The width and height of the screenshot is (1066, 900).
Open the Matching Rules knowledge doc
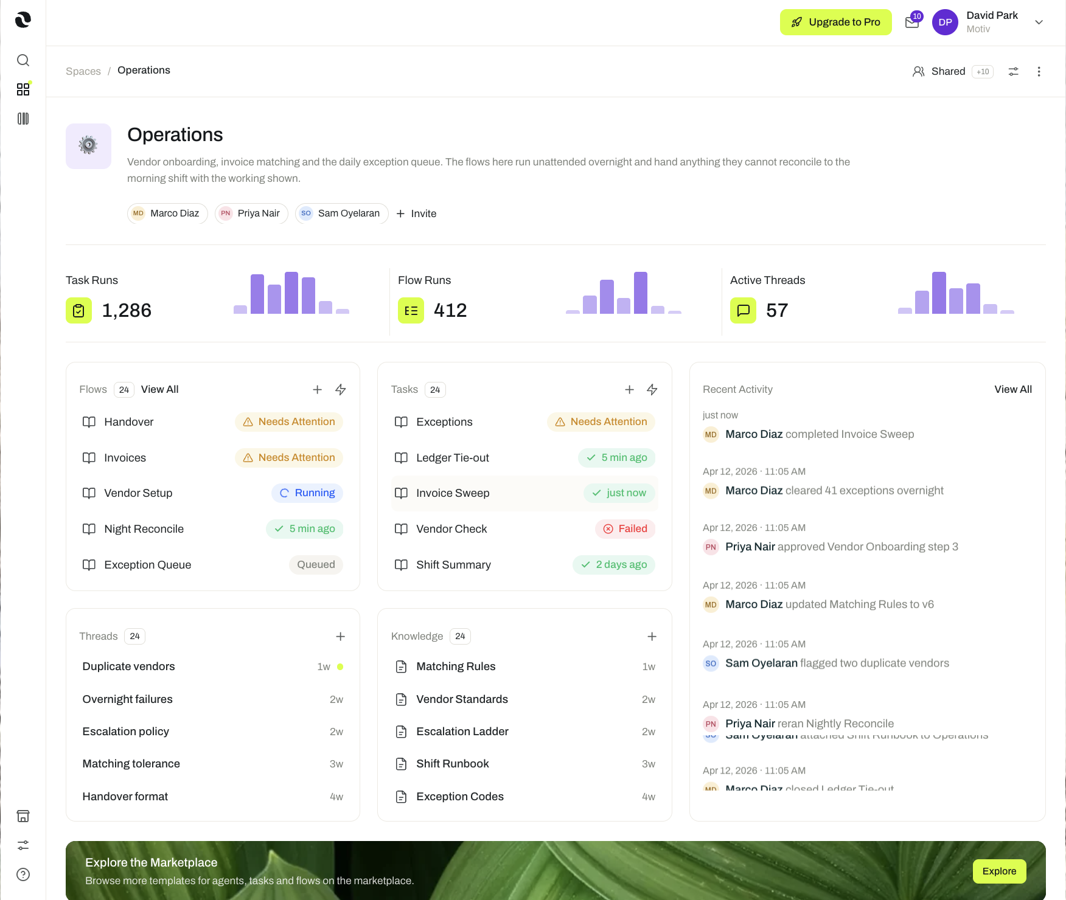524,666
